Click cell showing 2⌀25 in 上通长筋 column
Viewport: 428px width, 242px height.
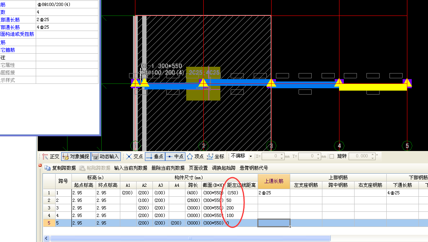pyautogui.click(x=274, y=193)
